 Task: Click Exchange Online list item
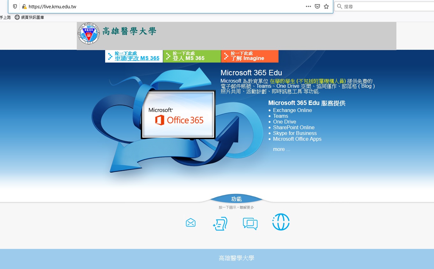(293, 110)
